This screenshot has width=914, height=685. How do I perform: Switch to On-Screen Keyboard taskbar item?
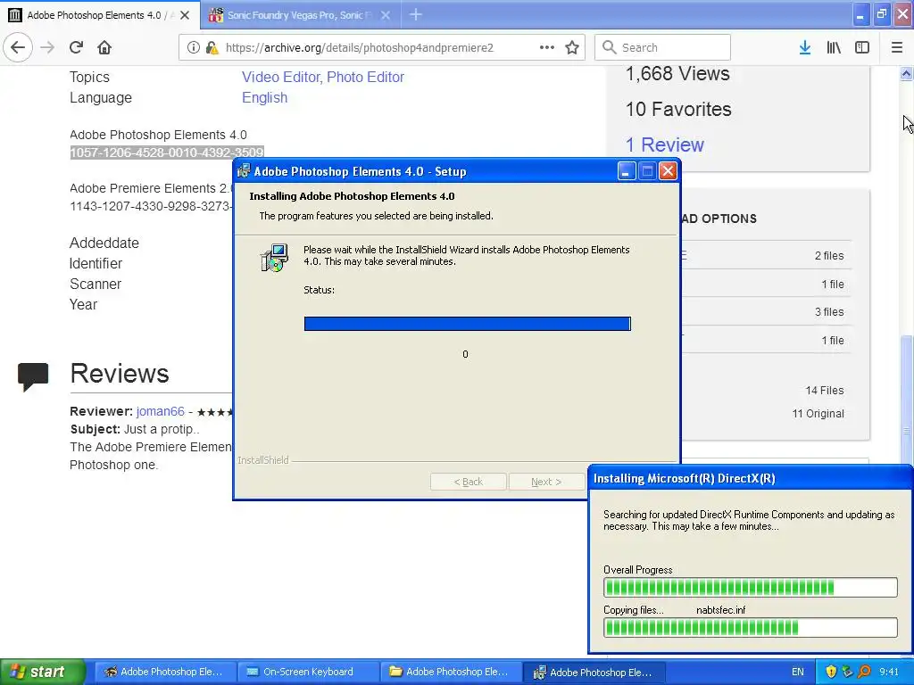point(307,672)
